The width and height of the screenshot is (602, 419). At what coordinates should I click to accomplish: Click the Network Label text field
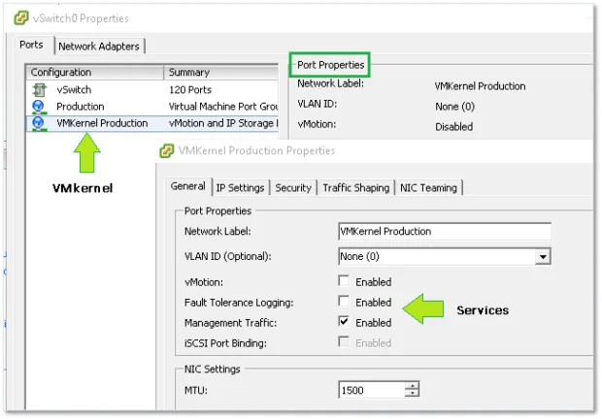pyautogui.click(x=445, y=231)
